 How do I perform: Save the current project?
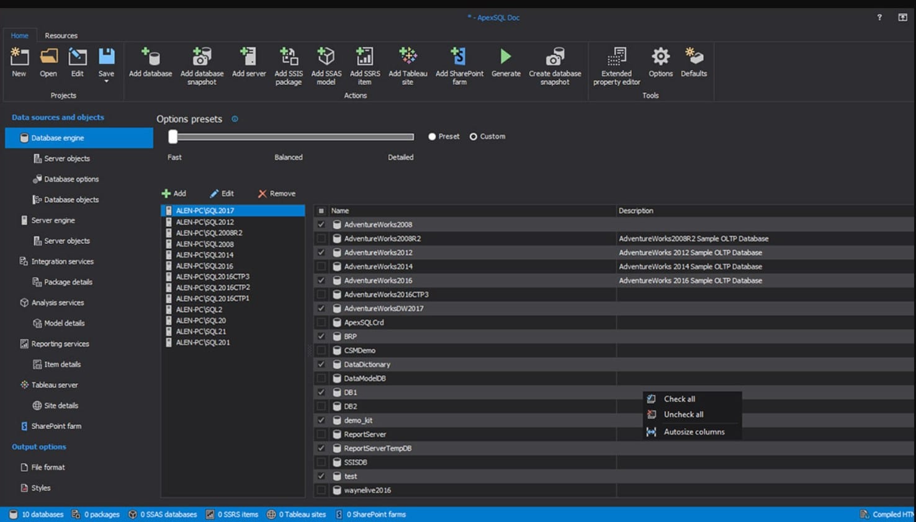point(106,57)
